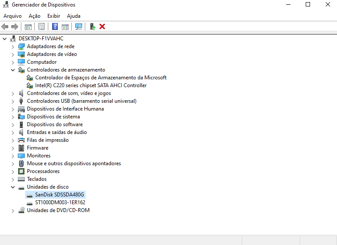Click the SanDisk SDSSDA480G drive icon
The image size is (337, 245).
(30, 195)
